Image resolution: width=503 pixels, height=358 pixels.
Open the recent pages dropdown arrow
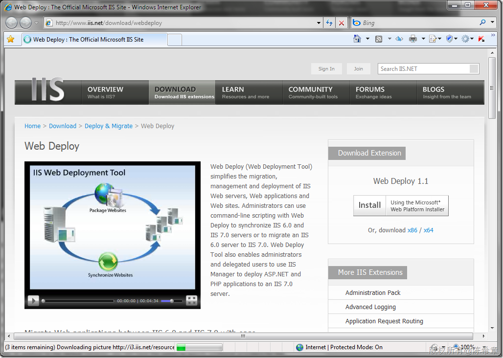(36, 23)
